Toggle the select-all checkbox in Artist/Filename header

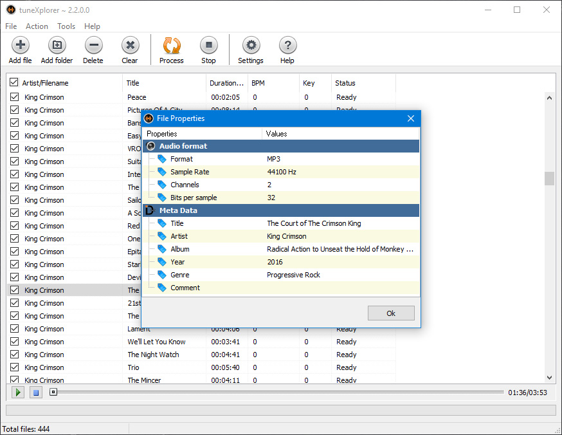(14, 83)
